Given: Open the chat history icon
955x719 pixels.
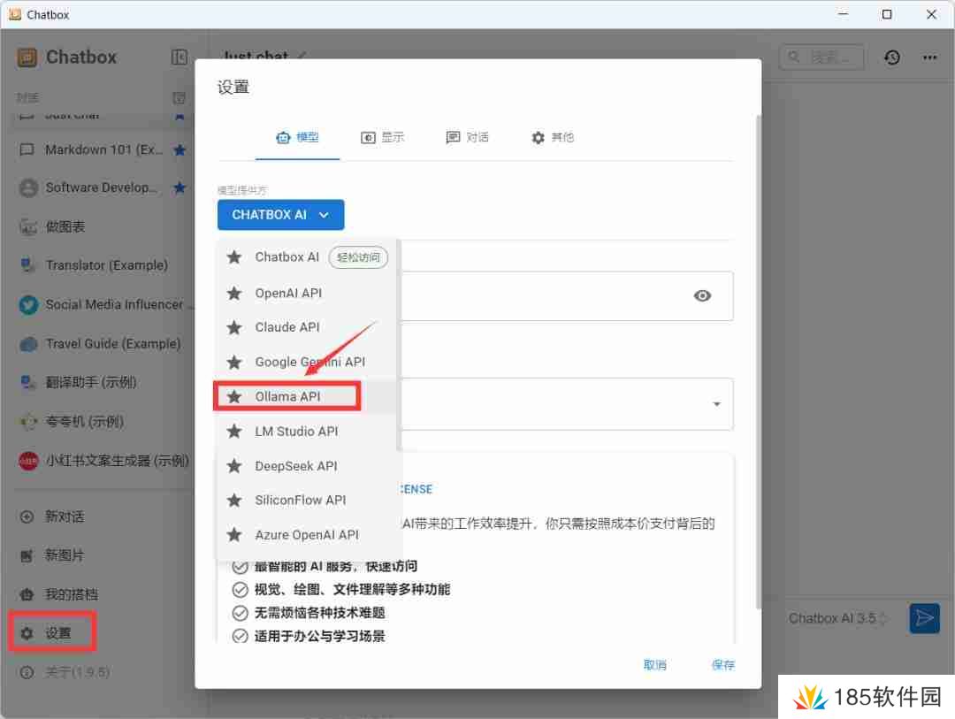Looking at the screenshot, I should [x=892, y=57].
